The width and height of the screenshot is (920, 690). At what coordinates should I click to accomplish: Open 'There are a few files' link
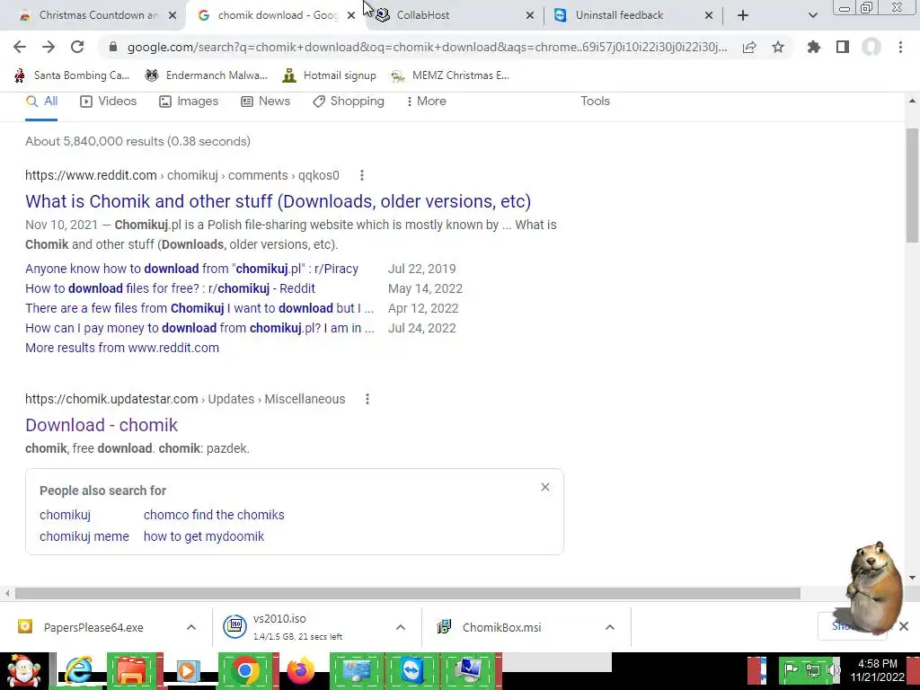(x=199, y=308)
